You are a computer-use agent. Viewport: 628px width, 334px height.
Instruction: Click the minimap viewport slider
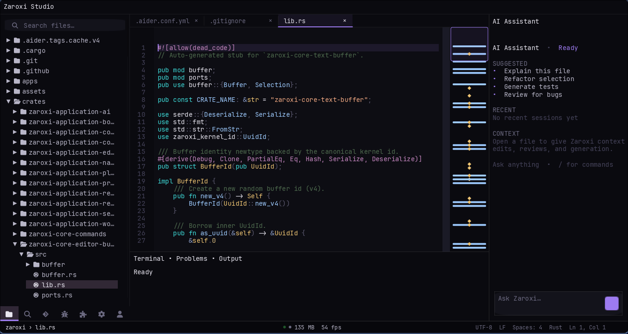(x=469, y=44)
